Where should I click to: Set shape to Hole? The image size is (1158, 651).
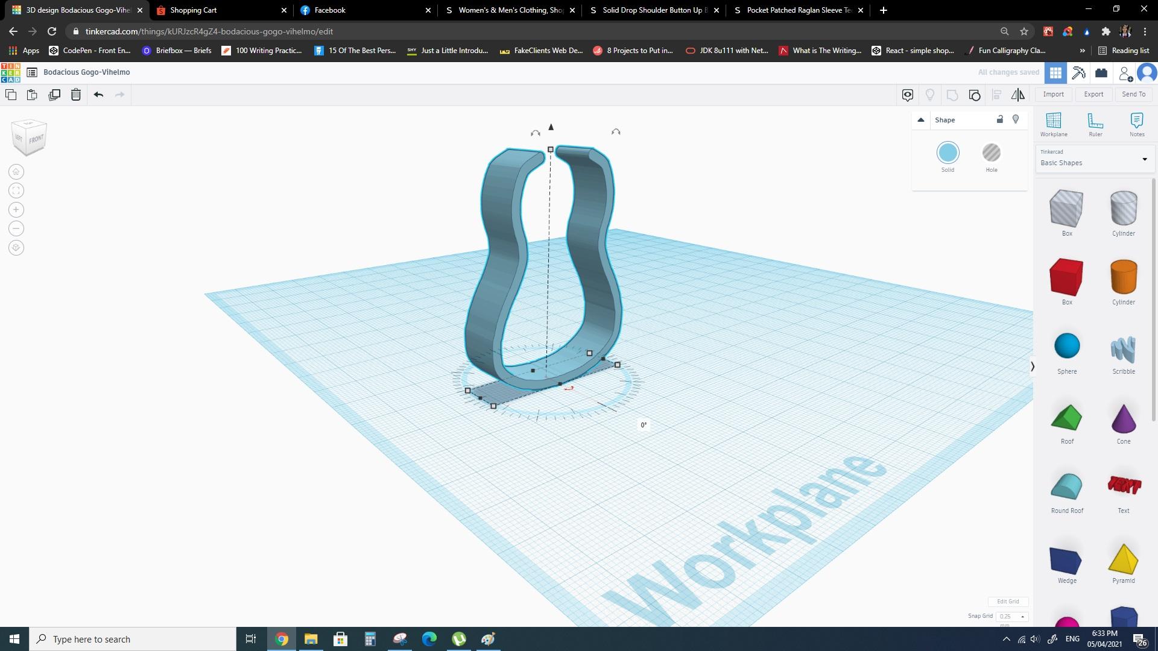[991, 153]
